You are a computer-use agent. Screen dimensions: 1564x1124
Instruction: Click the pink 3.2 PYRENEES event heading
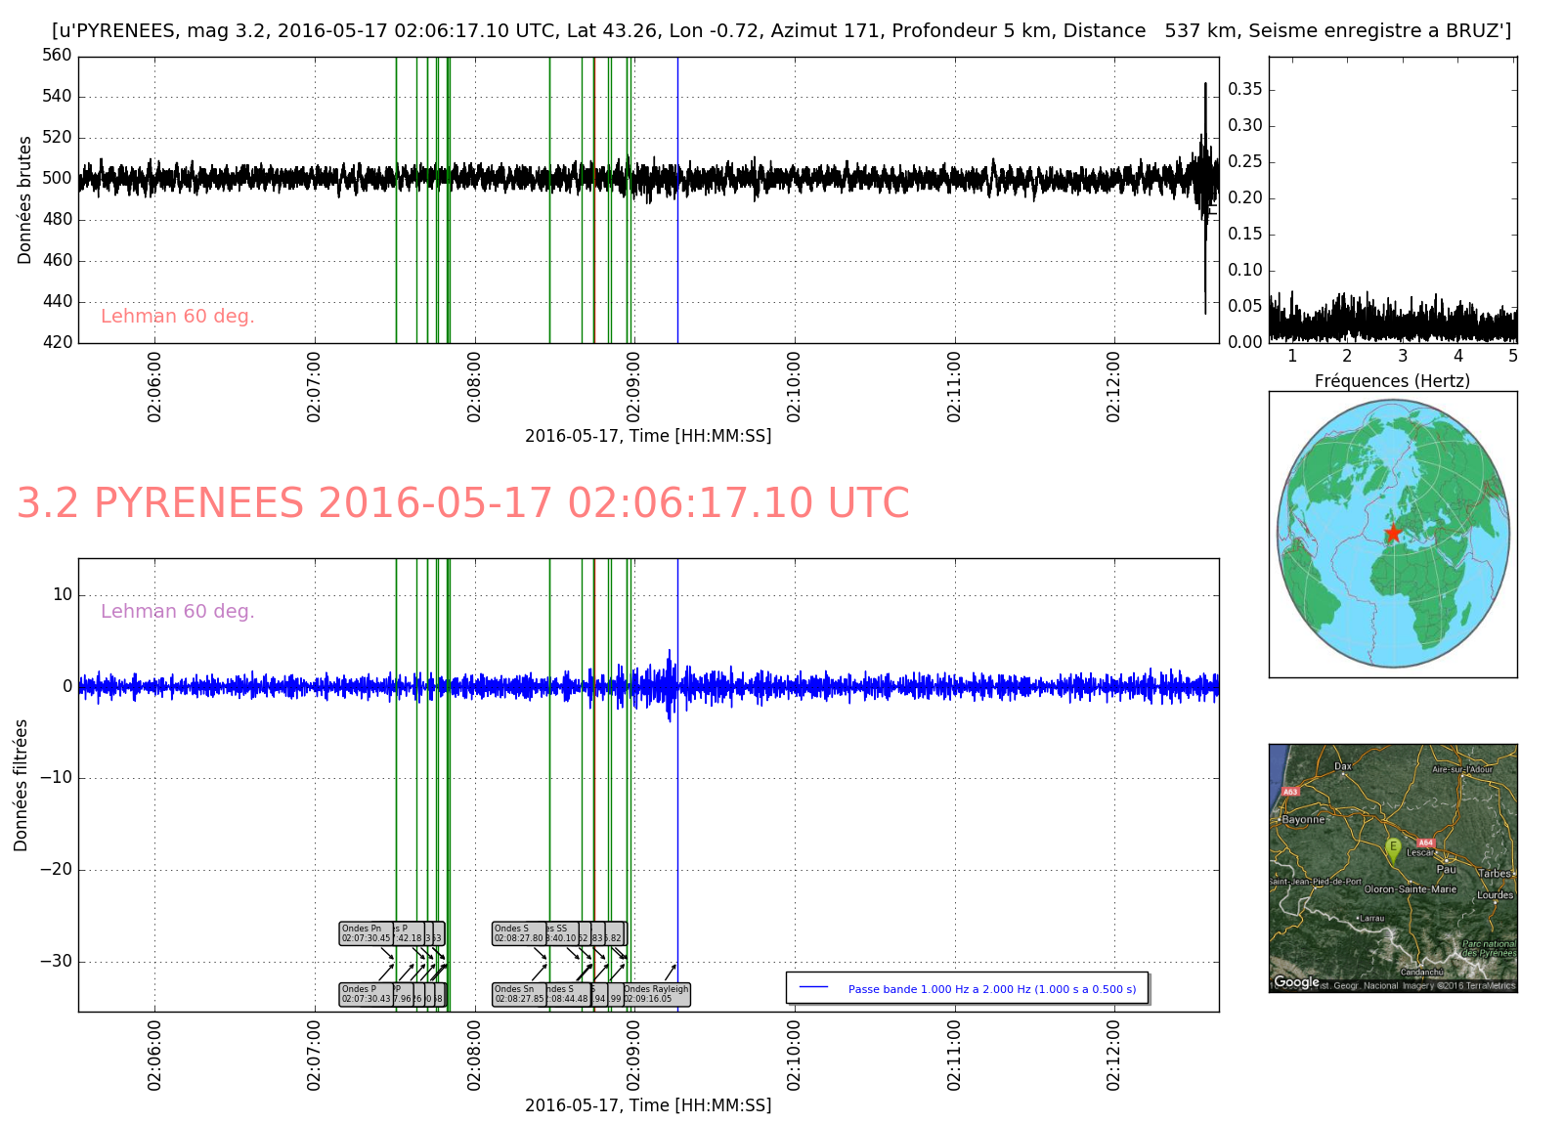click(x=462, y=503)
